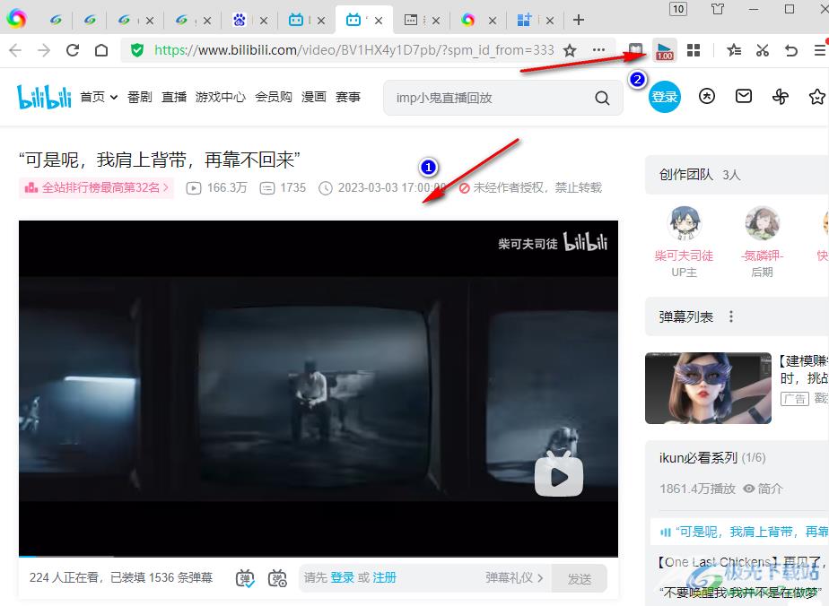
Task: Click the search magnifier icon
Action: (x=602, y=98)
